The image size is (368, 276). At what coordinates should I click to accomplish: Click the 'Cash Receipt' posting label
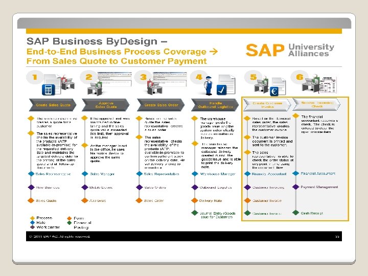tap(312, 213)
